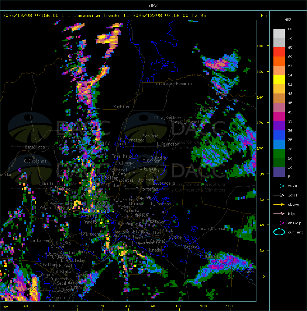Click the 'Lomas_Blancas' map label
The image size is (307, 311).
(x=212, y=229)
